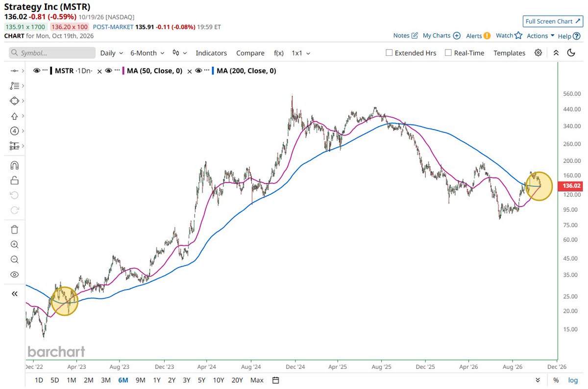Hide the MA 50 indicator eye icon
Viewport: 588px width, 389px height.
(x=108, y=71)
